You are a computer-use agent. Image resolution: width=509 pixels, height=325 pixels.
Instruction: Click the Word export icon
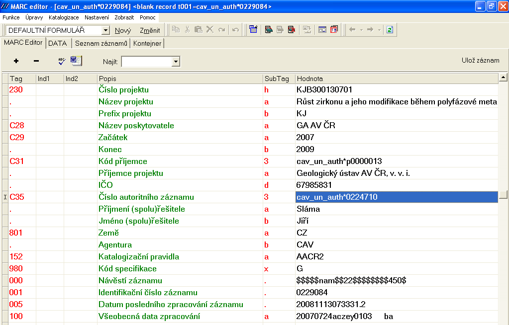point(76,61)
